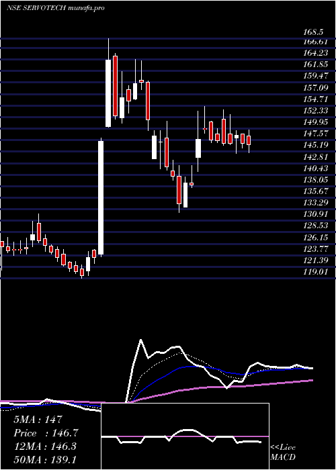336x470 pixels.
Task: Select the 123.77 price level label
Action: pos(316,249)
